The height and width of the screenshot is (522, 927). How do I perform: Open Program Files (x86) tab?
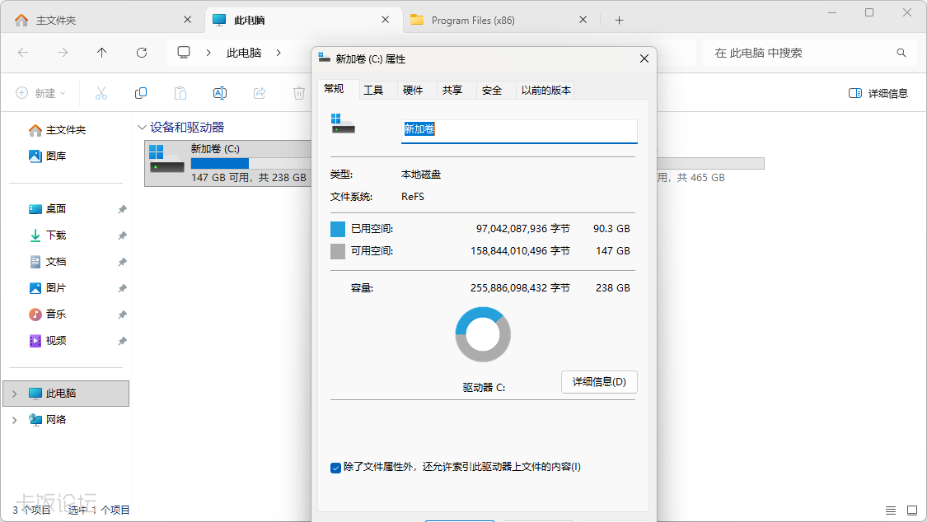pyautogui.click(x=473, y=20)
